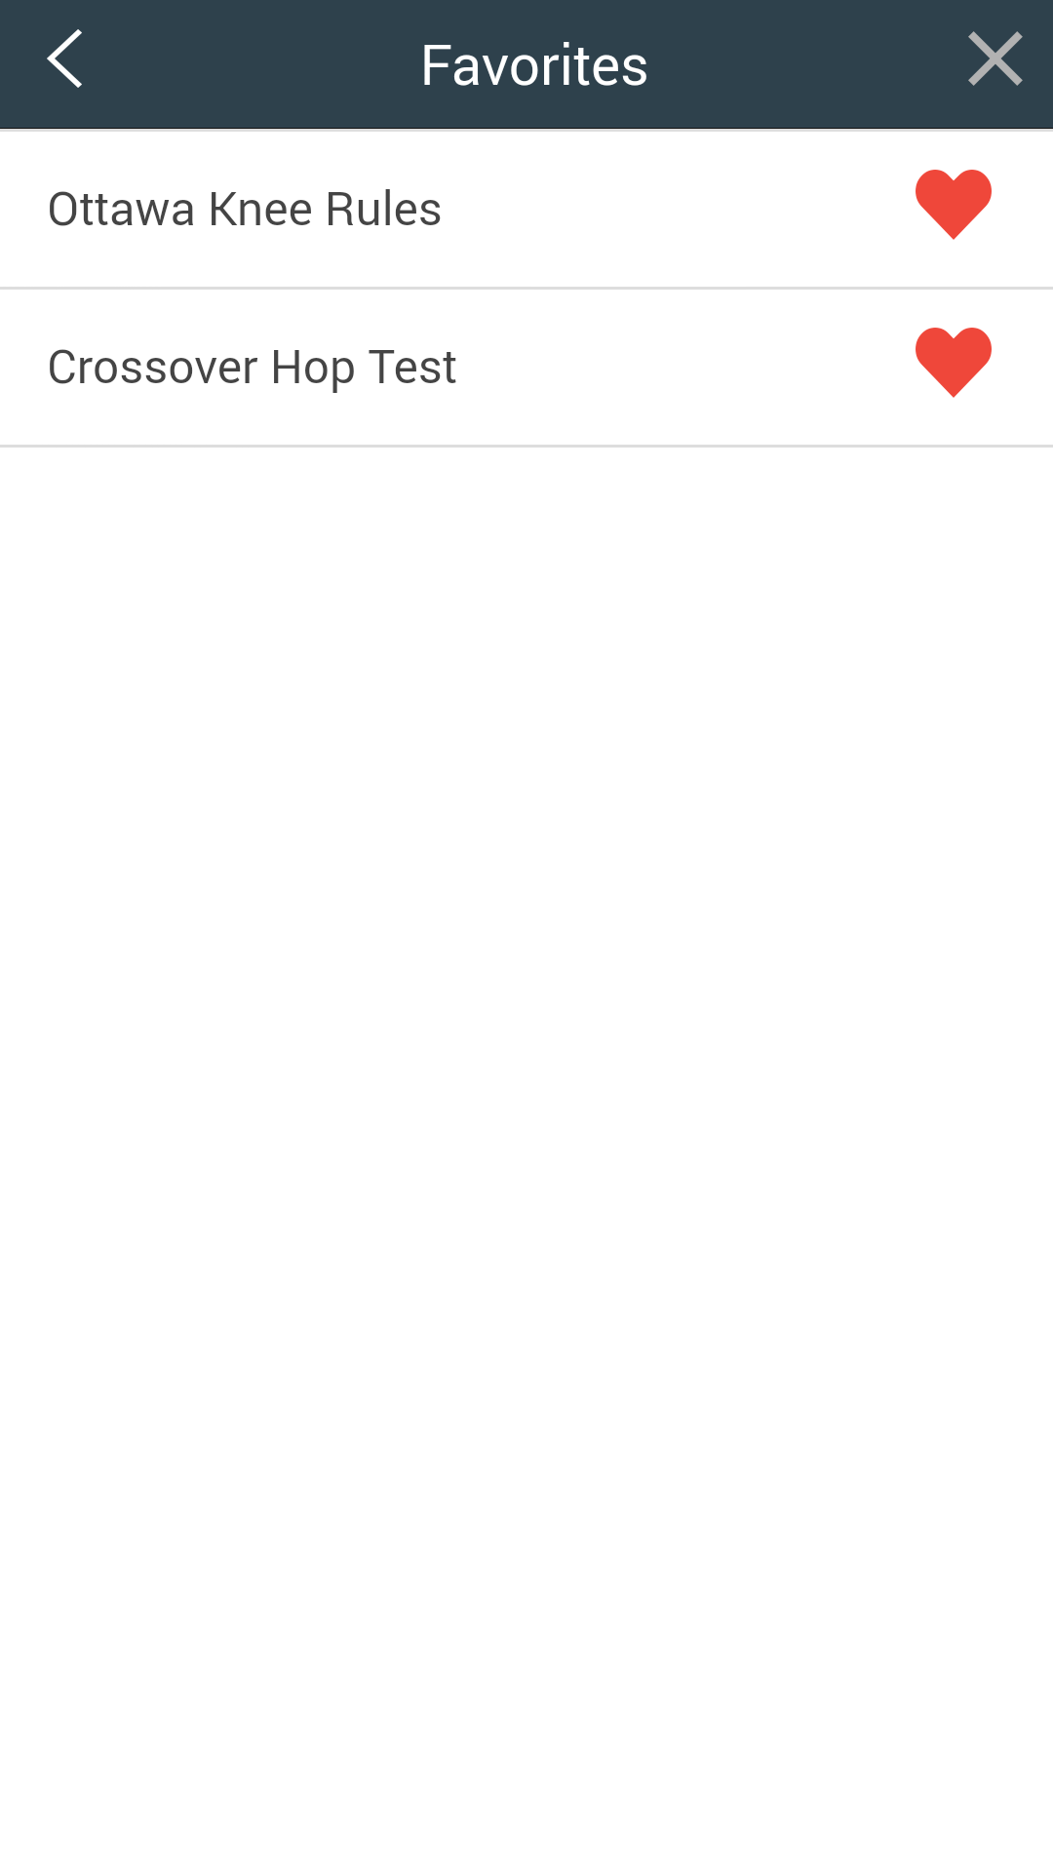
Task: Click the heart icon beside Ottawa Knee Rules
Action: 954,204
